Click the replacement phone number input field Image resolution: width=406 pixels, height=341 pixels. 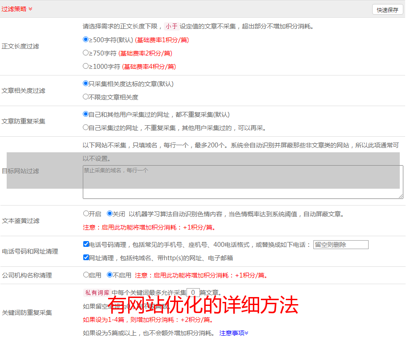pyautogui.click(x=341, y=245)
